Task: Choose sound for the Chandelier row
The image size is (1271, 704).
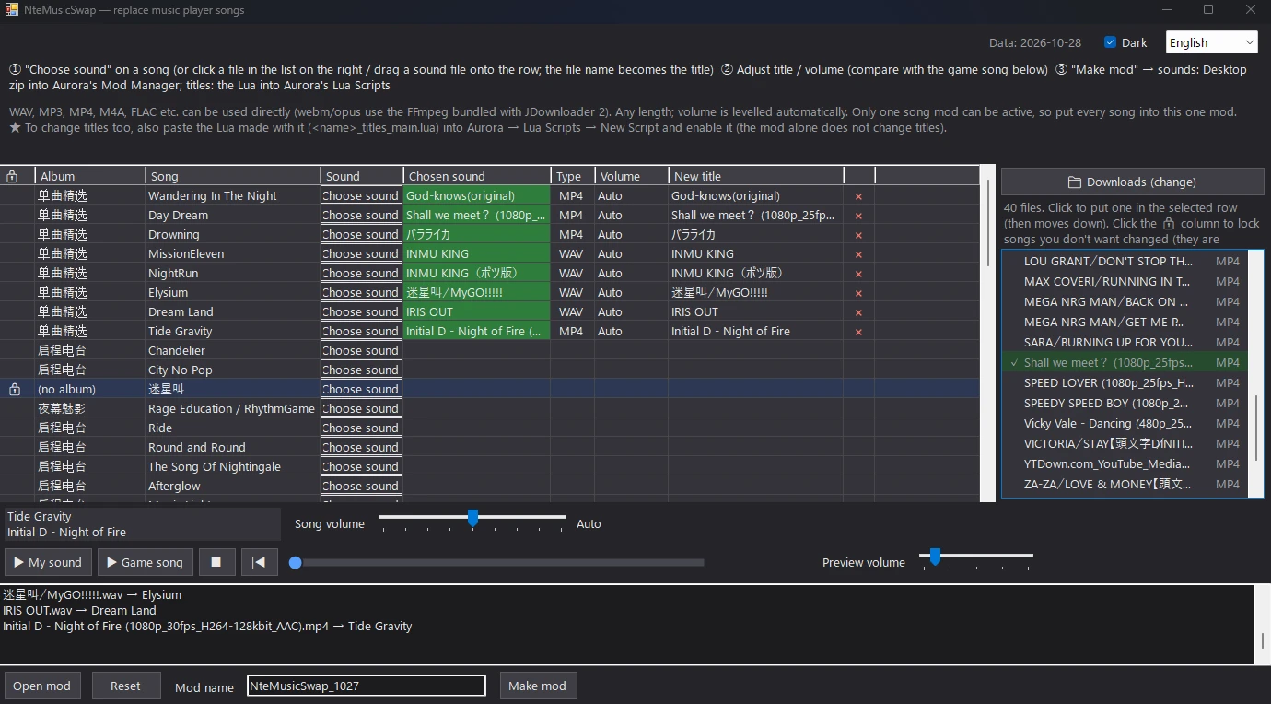Action: pyautogui.click(x=361, y=351)
